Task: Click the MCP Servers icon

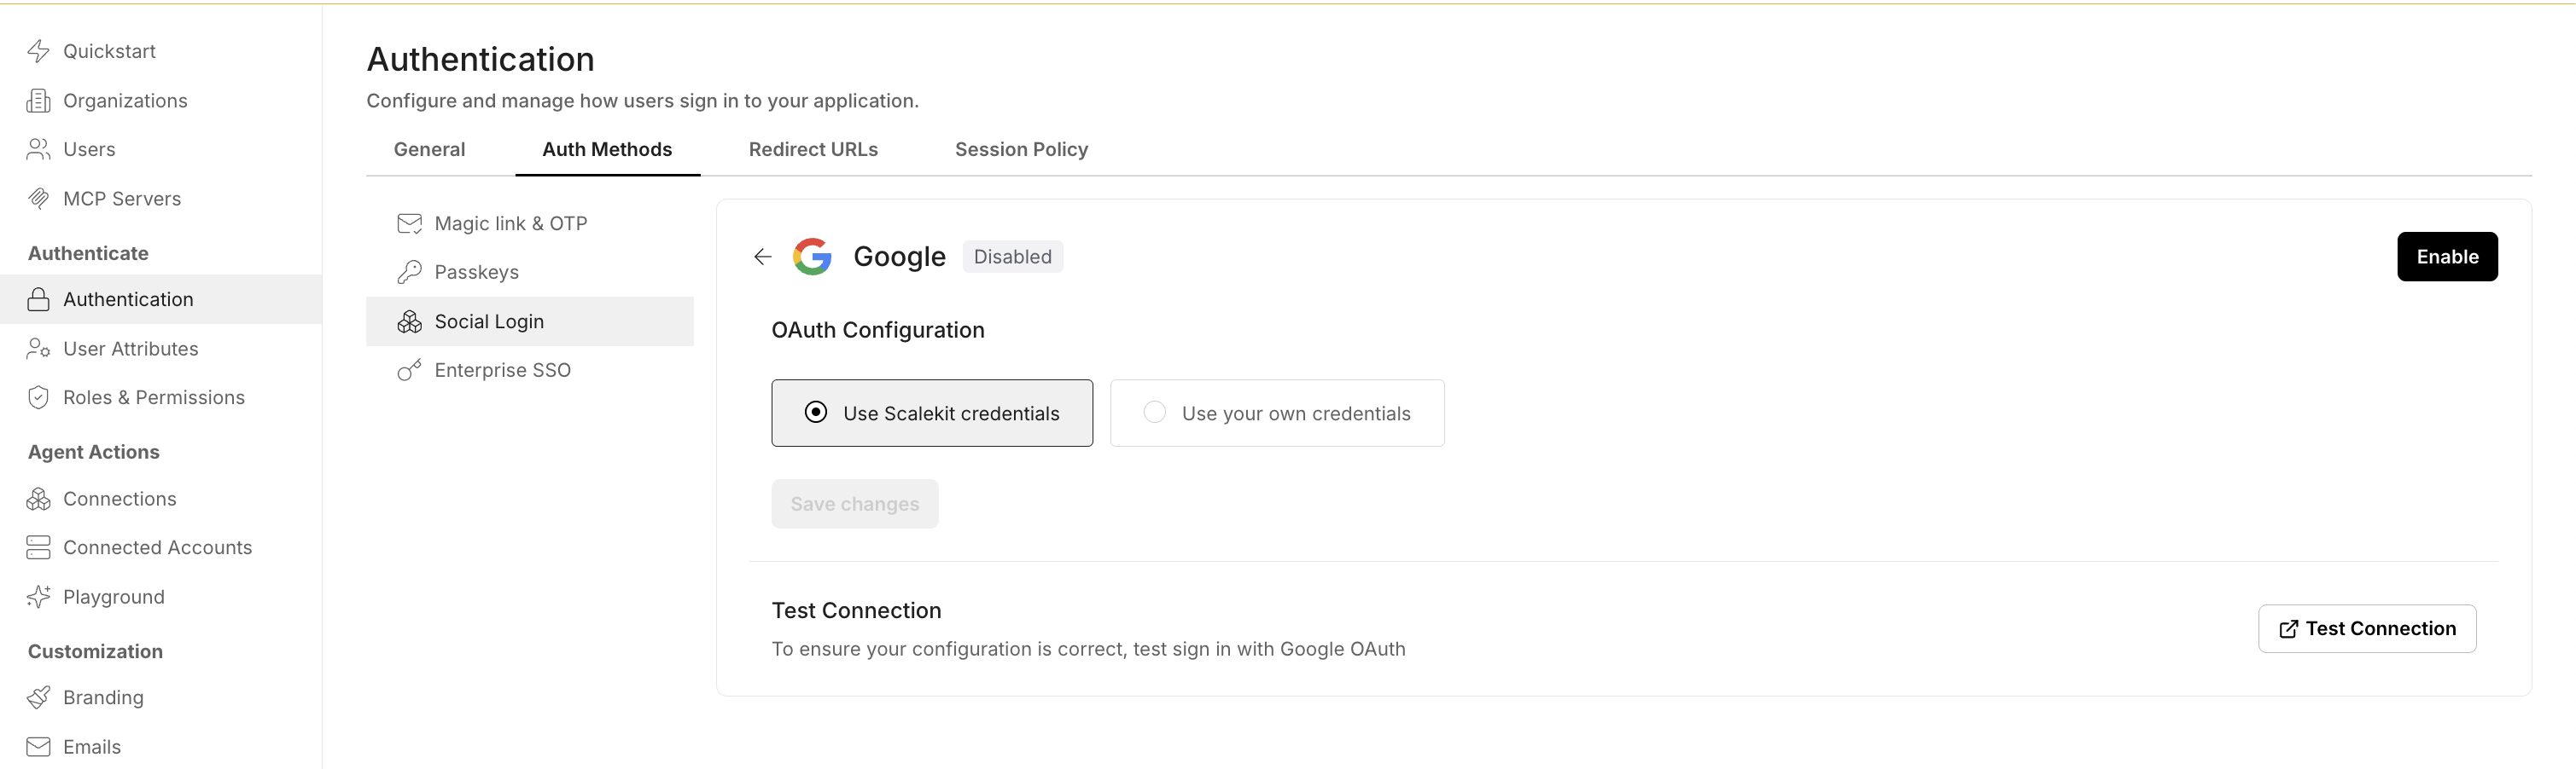Action: click(x=38, y=198)
